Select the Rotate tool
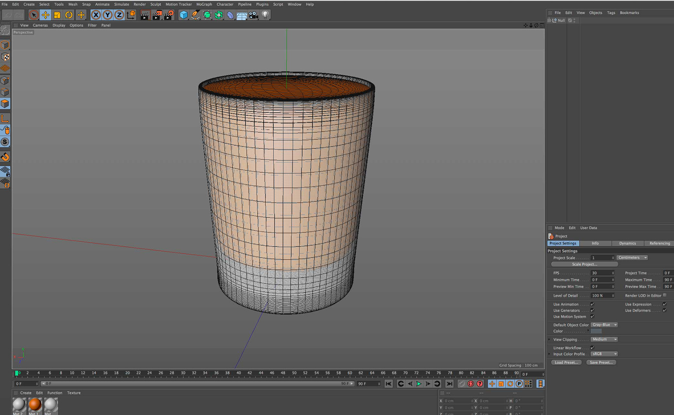 [x=69, y=15]
